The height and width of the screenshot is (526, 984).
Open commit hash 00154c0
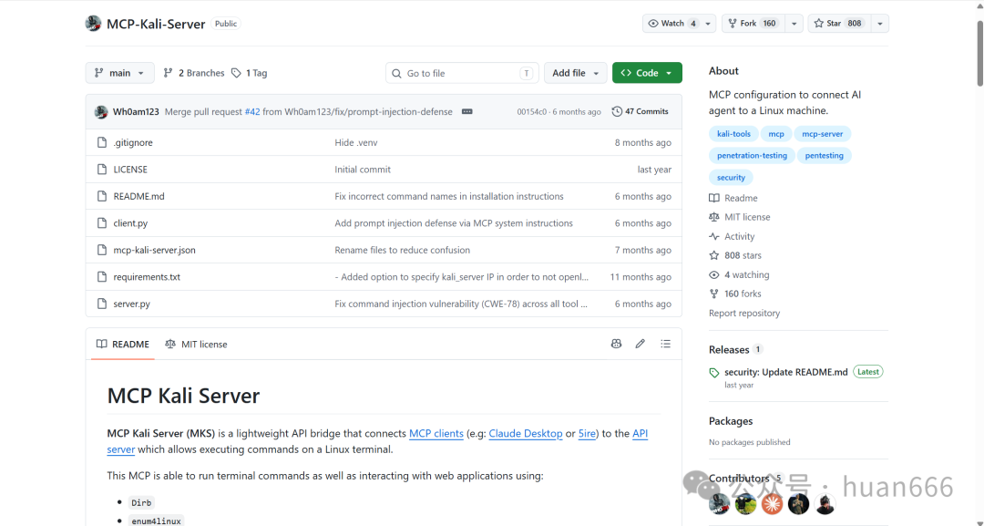531,112
